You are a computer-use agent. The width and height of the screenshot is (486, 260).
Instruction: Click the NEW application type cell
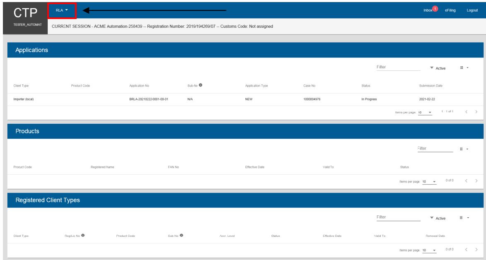tap(249, 99)
